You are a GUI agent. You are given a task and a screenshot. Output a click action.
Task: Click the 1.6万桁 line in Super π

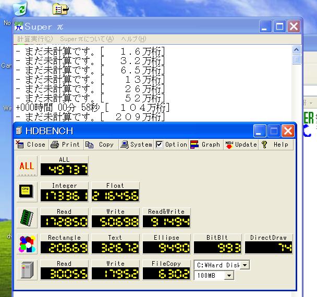(91, 51)
